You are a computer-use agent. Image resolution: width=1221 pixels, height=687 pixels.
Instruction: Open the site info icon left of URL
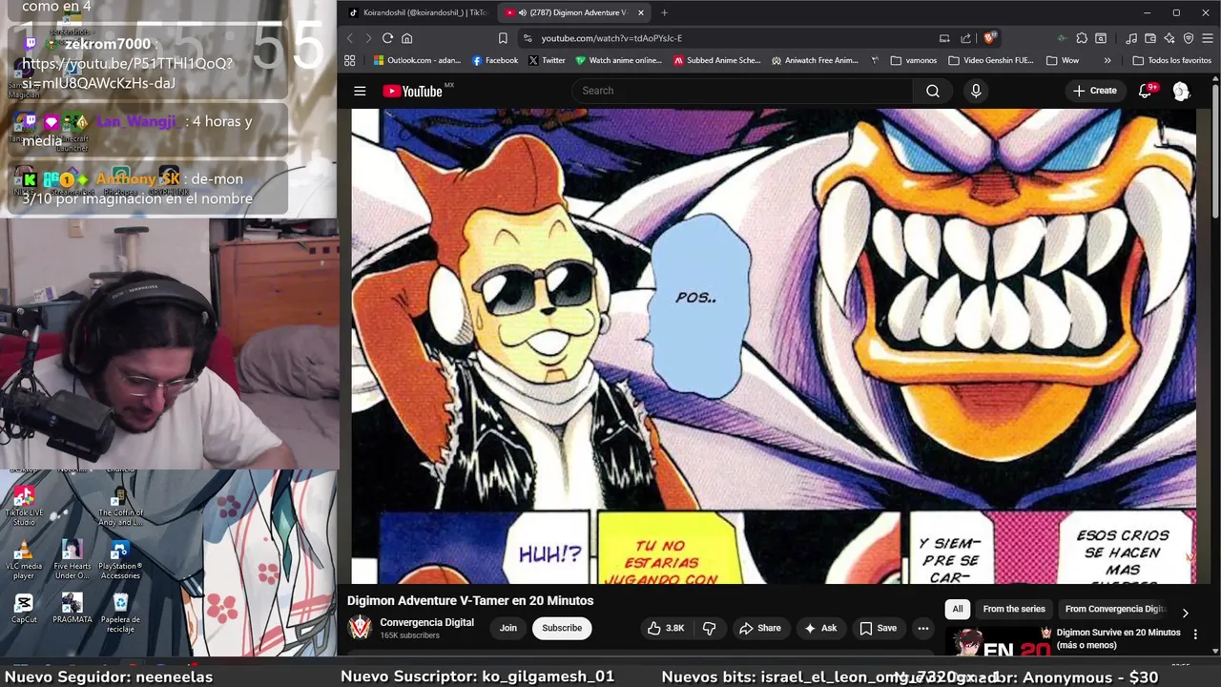point(527,38)
